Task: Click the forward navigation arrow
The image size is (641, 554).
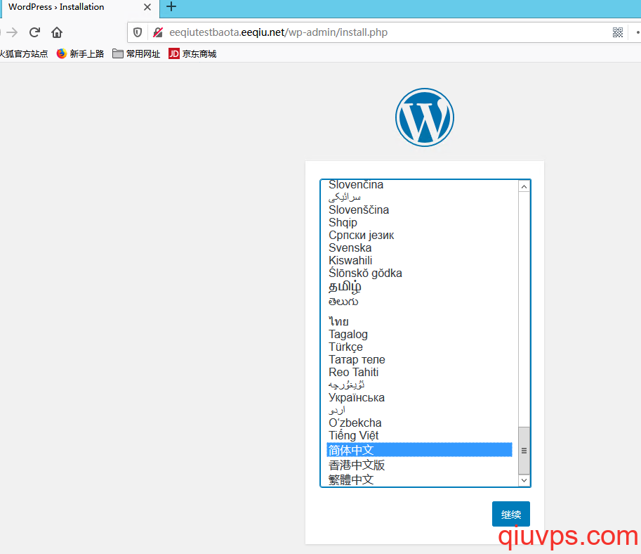Action: tap(12, 32)
